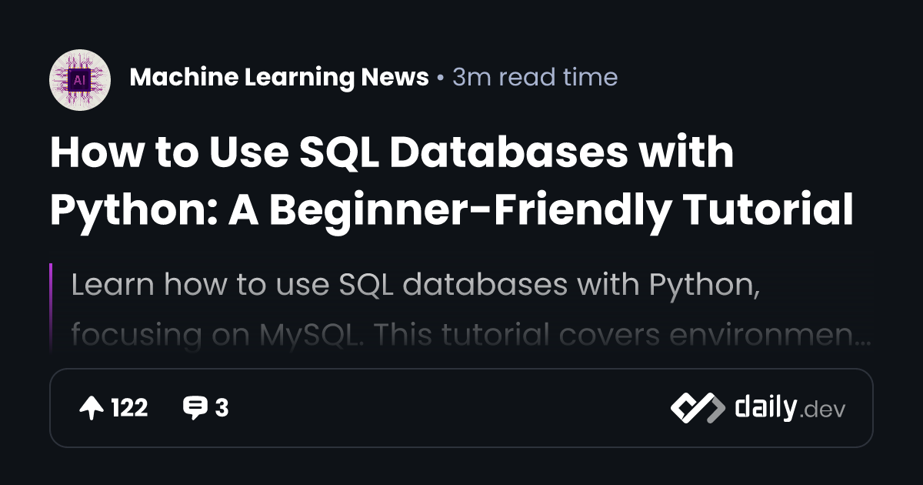Click the "Python: A Beginner-Friendly Tutorial" headline line
Screen dimensions: 923x485
[x=452, y=210]
